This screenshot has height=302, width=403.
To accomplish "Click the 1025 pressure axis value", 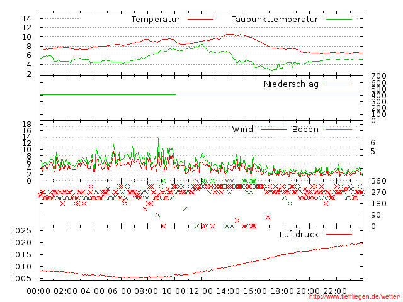I will click(x=21, y=231).
